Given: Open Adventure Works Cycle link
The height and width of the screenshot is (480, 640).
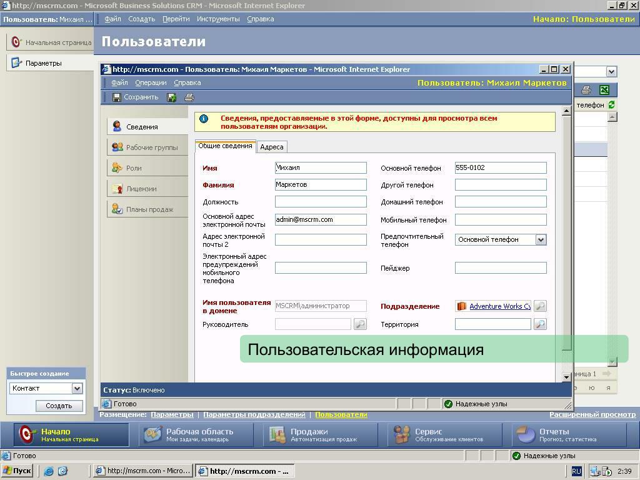Looking at the screenshot, I should 500,306.
